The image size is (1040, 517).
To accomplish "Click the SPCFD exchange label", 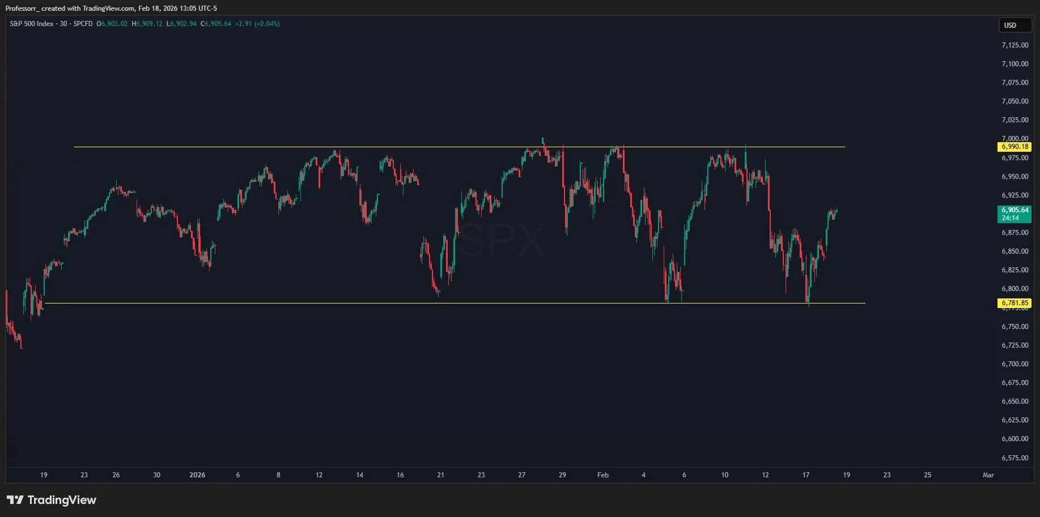I will [x=82, y=24].
